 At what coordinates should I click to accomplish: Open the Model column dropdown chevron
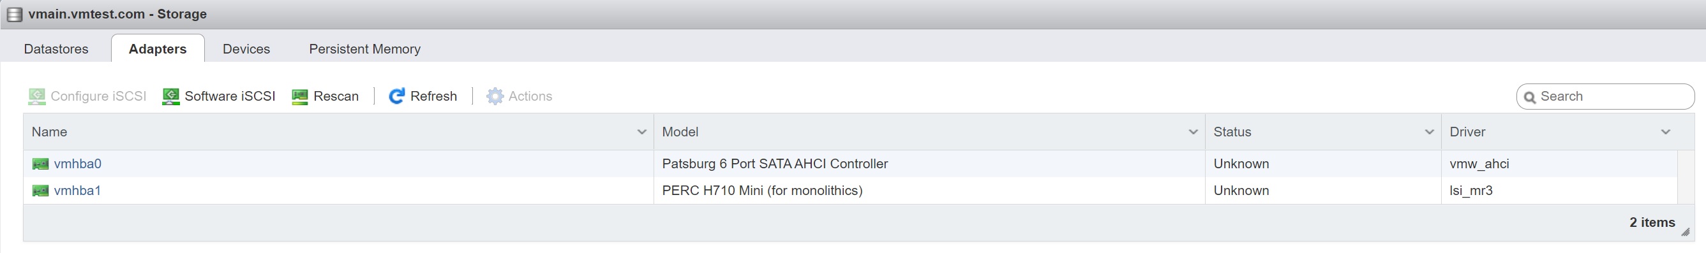point(1193,132)
